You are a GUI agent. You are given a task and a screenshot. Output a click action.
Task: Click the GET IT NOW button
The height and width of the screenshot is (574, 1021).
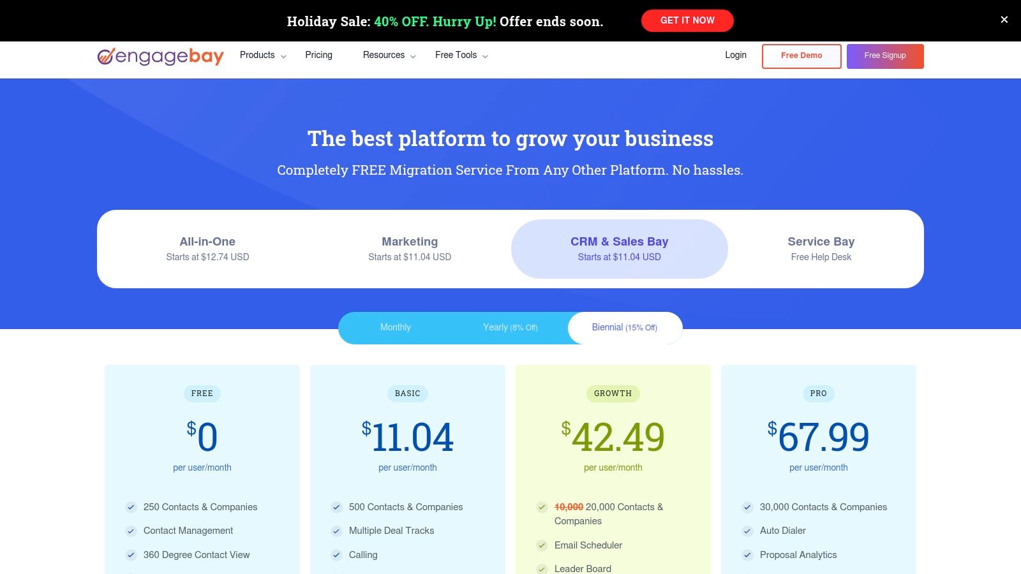(687, 20)
